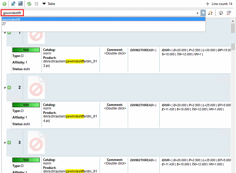
Task: Click the parameter text with L=35.000
Action: (x=196, y=162)
